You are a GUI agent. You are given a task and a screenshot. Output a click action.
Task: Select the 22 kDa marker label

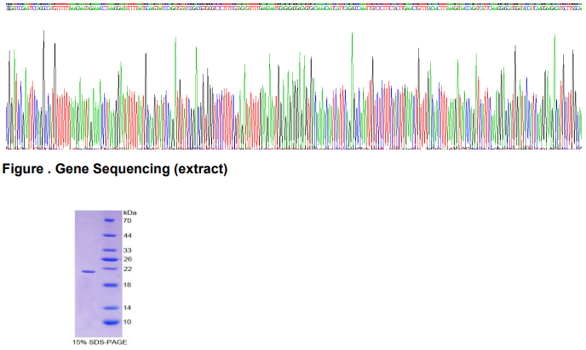tap(128, 268)
